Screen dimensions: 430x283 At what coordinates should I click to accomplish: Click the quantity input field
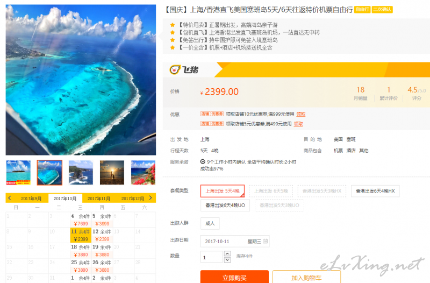click(x=211, y=257)
